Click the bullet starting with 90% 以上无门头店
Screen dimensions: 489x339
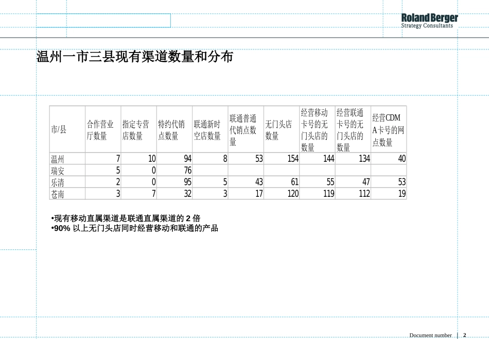pyautogui.click(x=134, y=228)
